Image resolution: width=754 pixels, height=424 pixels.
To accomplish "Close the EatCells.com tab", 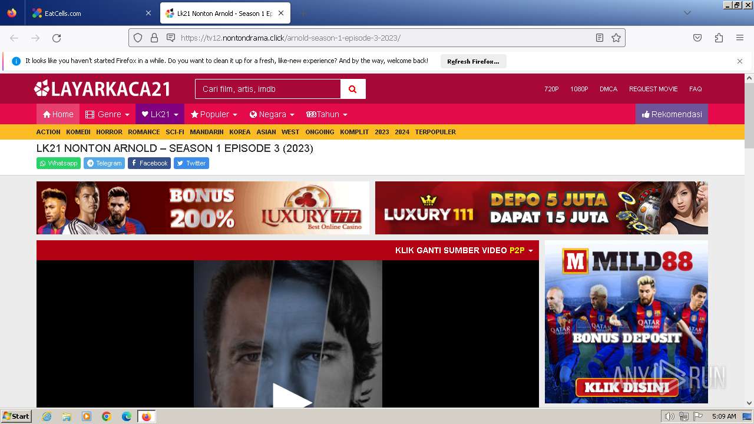I will [x=148, y=13].
